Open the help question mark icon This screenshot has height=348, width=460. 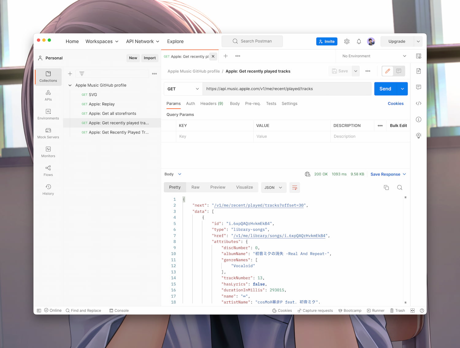click(x=422, y=311)
